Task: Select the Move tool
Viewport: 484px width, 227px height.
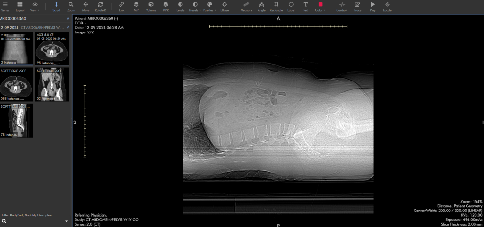Action: click(86, 7)
